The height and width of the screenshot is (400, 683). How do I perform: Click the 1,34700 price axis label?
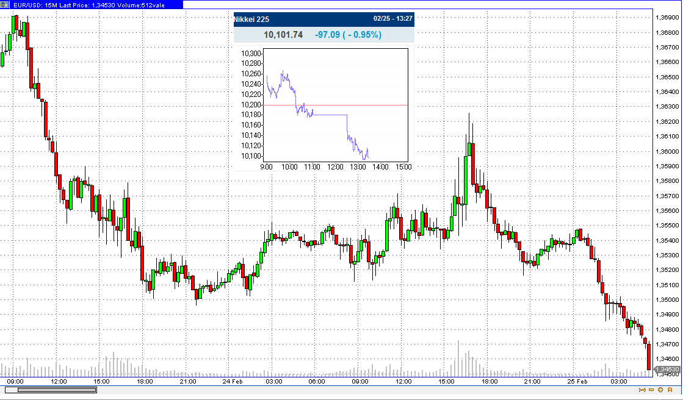click(x=667, y=345)
